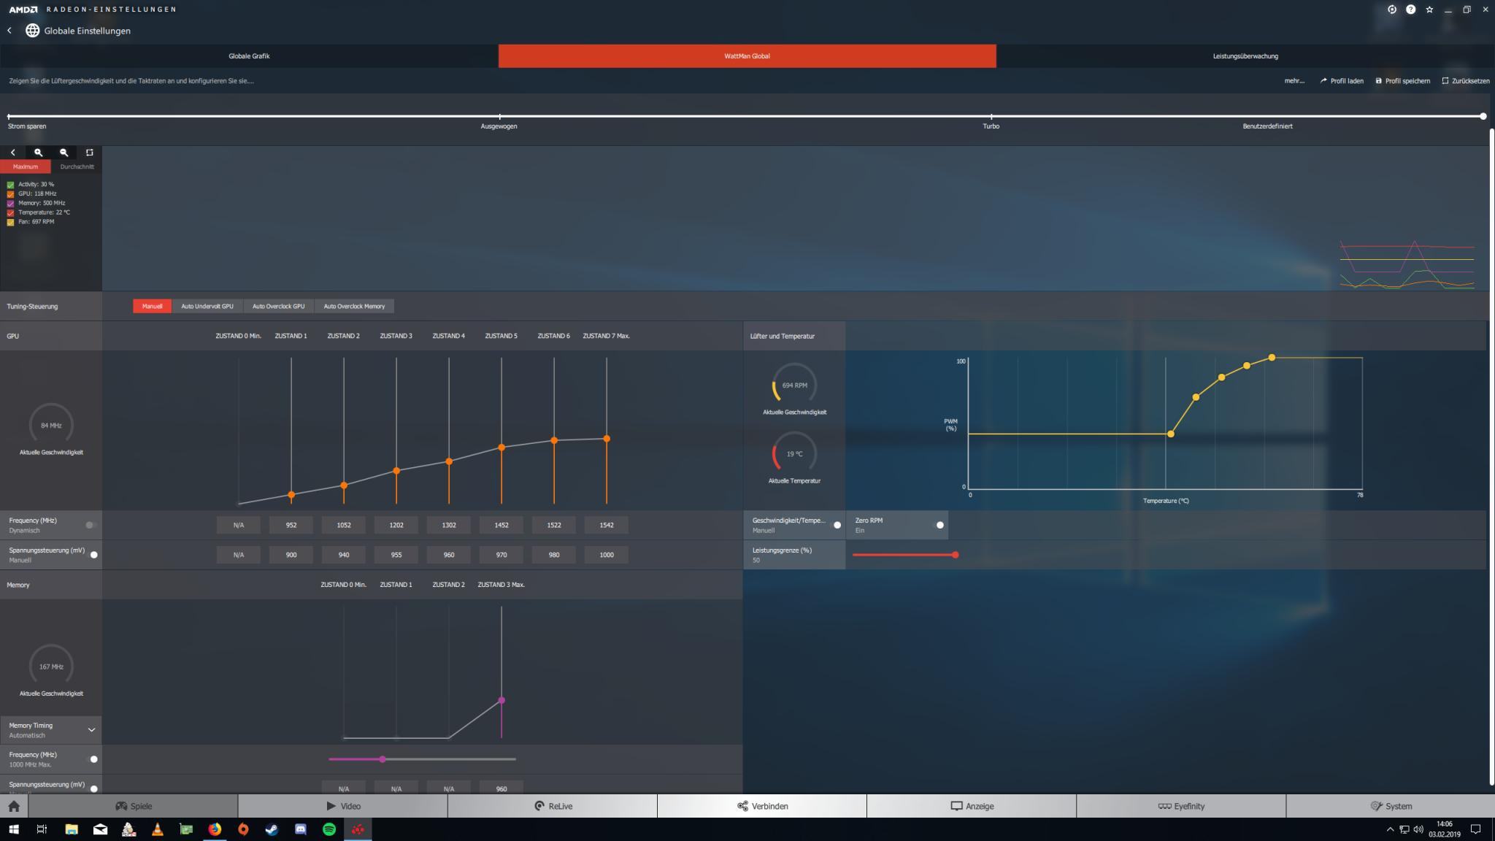The image size is (1495, 841).
Task: Go back with the arrow beside Globale Einstellungen
Action: point(9,31)
